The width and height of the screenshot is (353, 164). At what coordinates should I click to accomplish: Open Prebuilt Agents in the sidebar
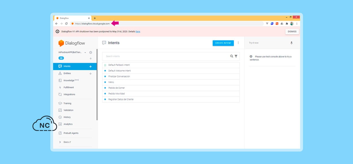coord(71,133)
